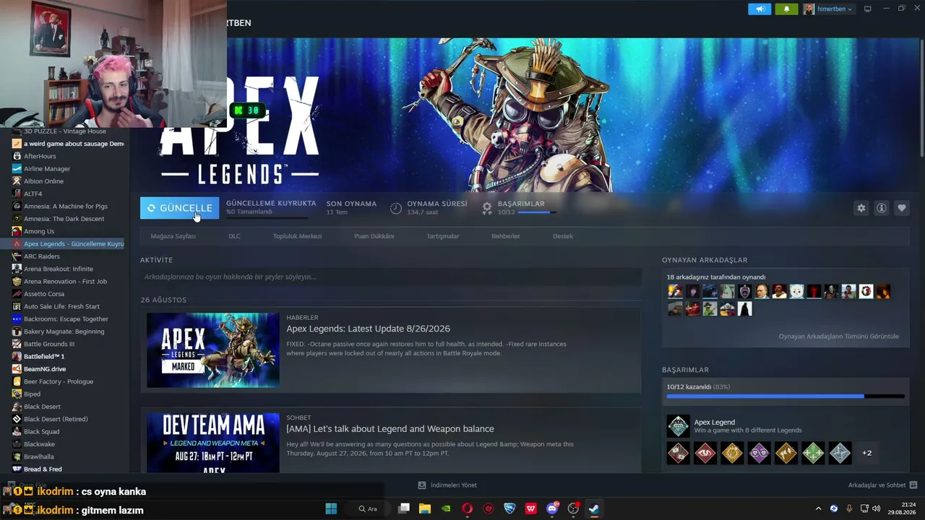Open the DLC tab
Viewport: 925px width, 520px height.
[234, 236]
